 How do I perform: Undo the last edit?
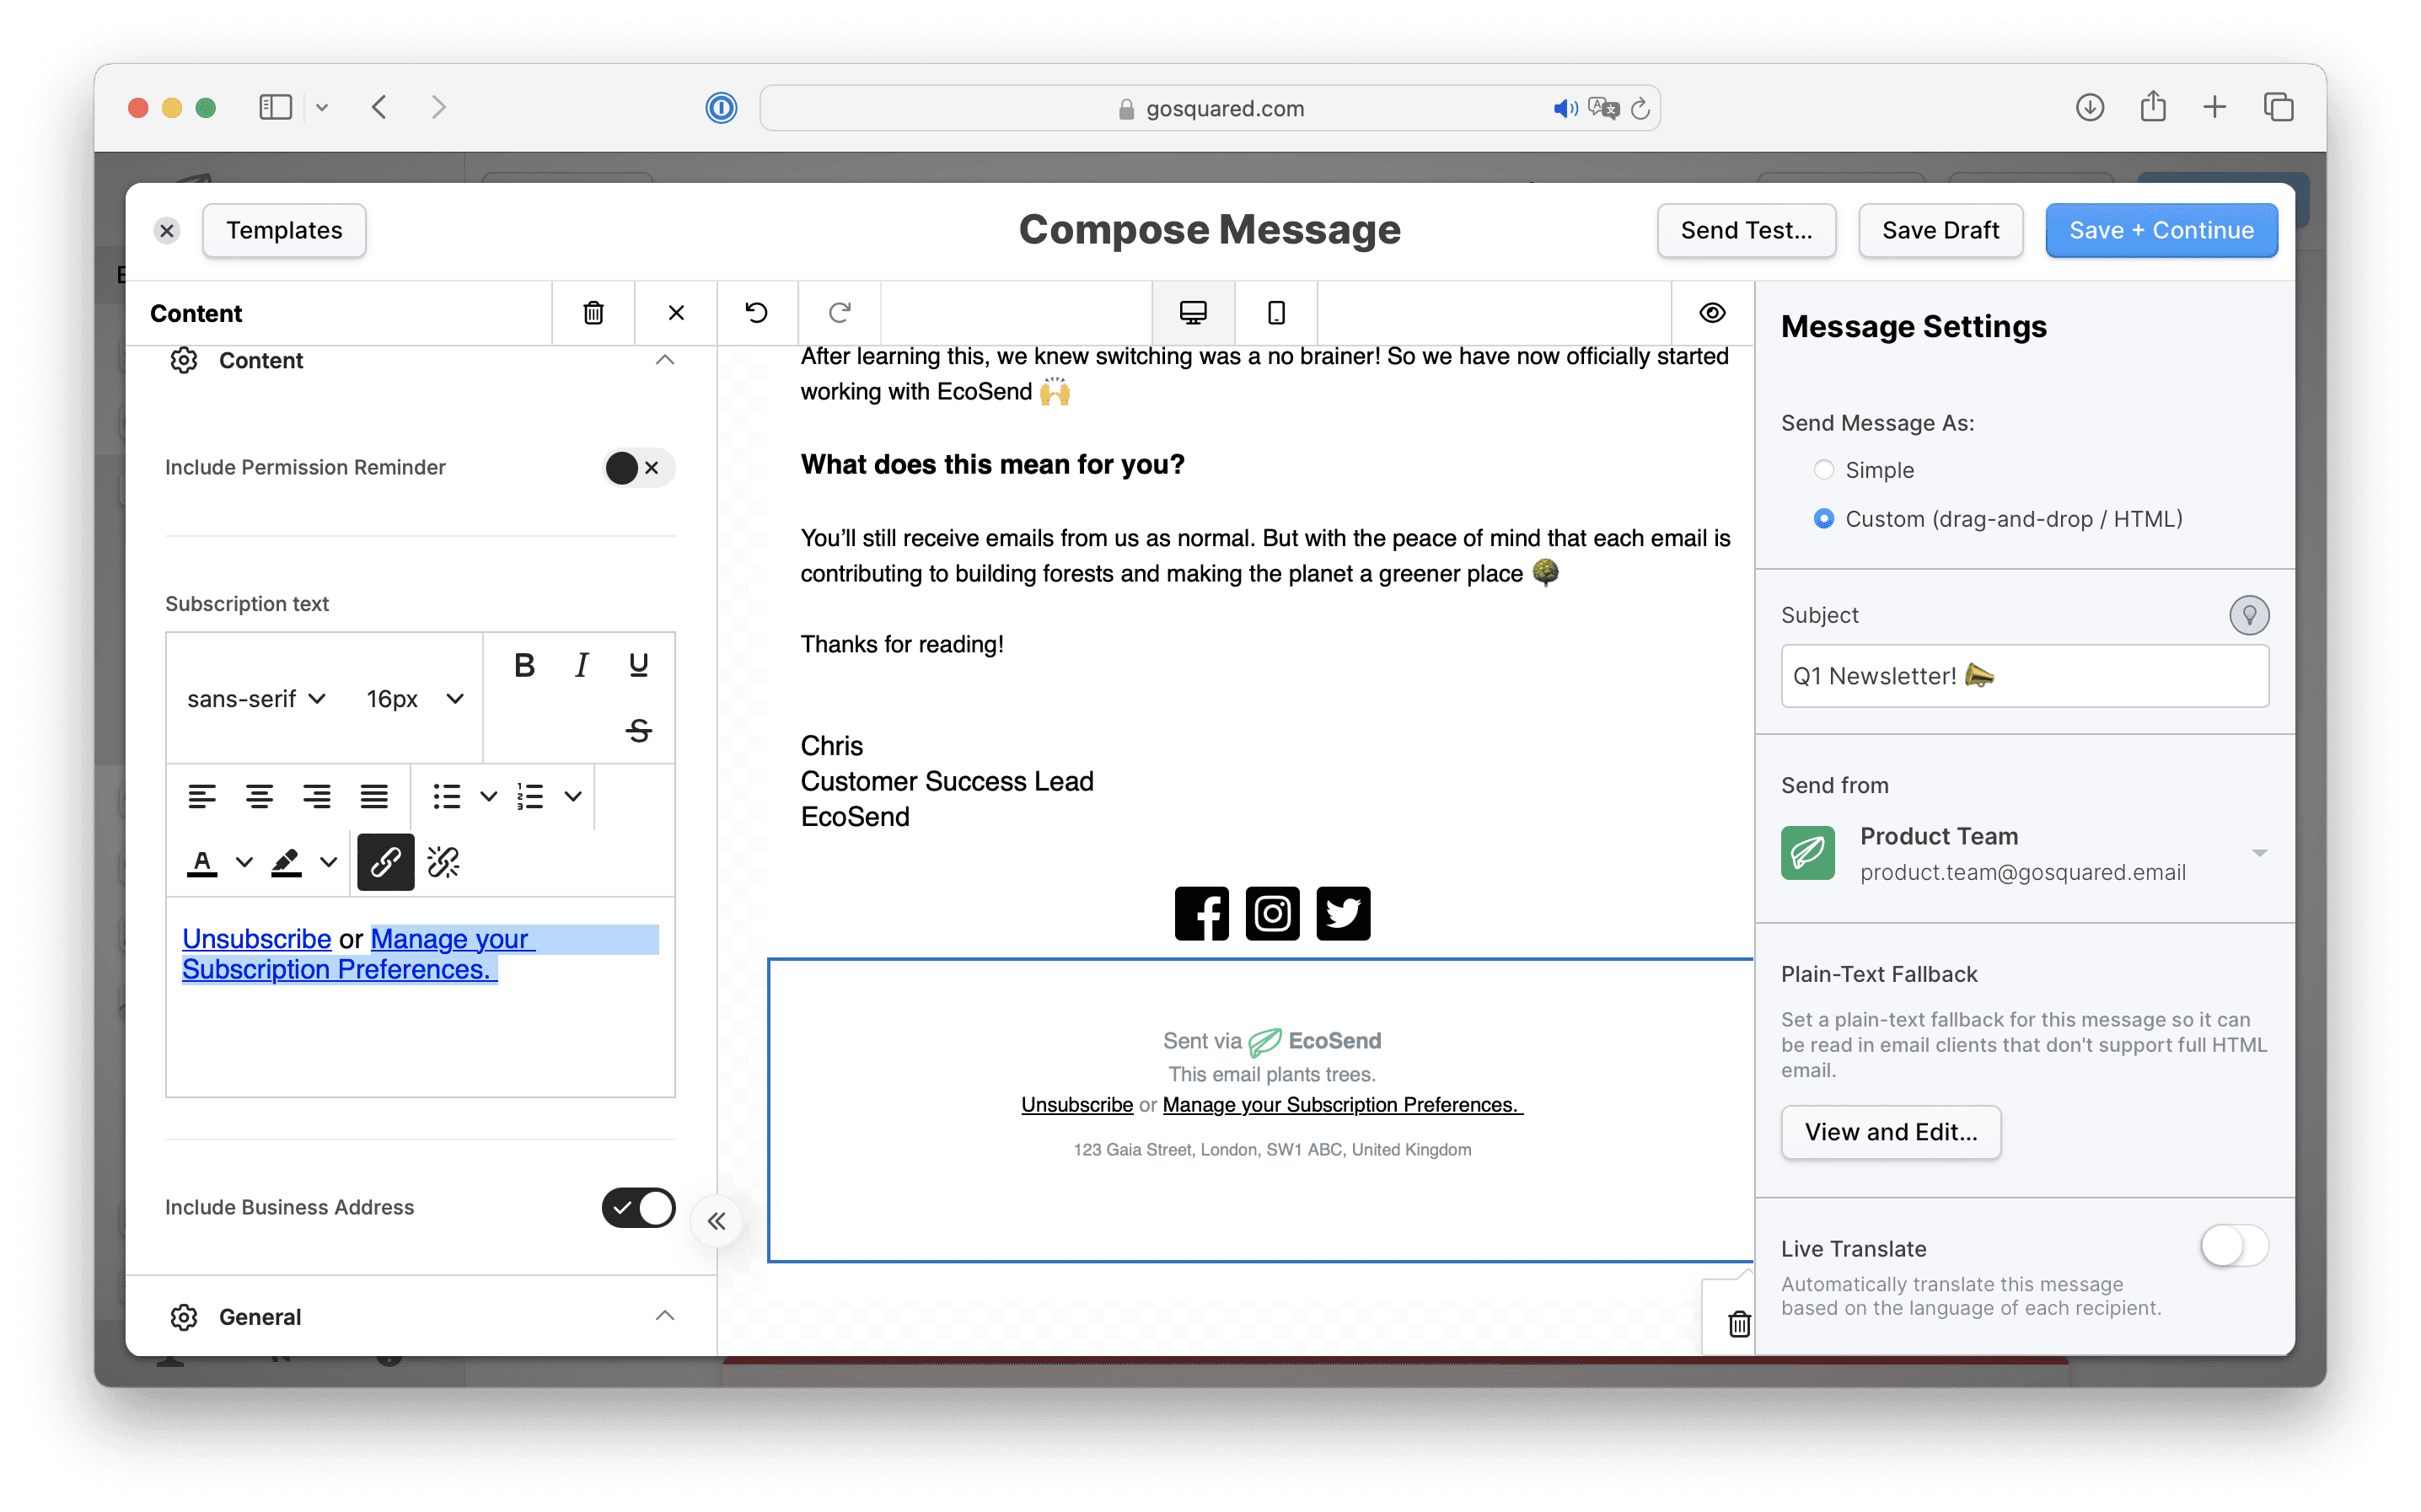pos(757,313)
